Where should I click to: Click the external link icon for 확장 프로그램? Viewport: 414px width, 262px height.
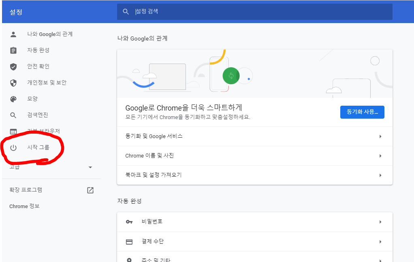90,190
